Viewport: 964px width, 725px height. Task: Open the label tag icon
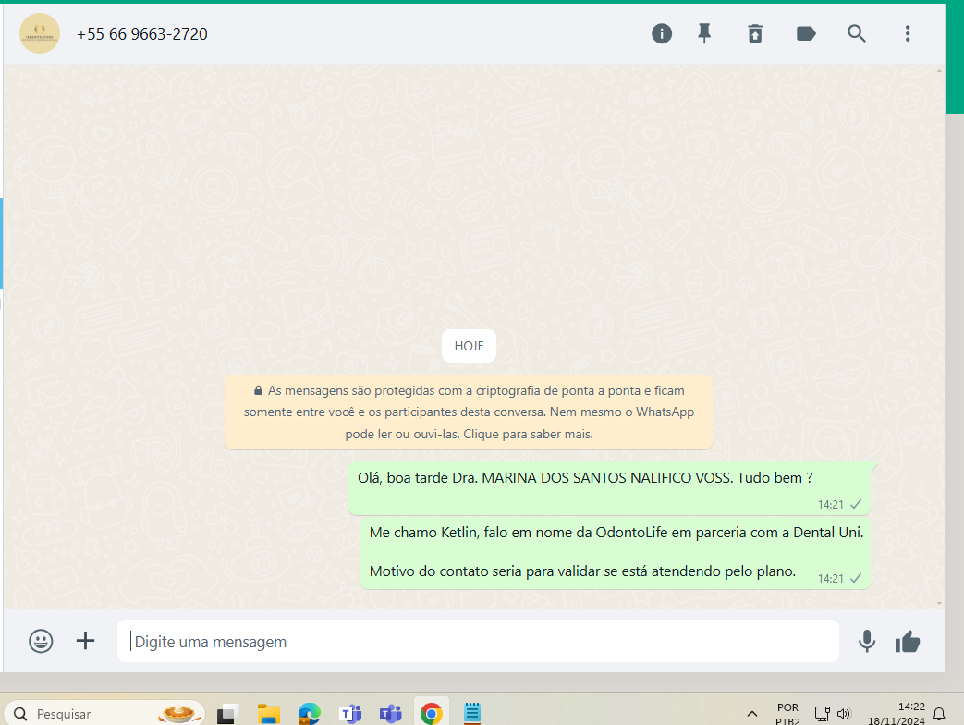tap(806, 33)
